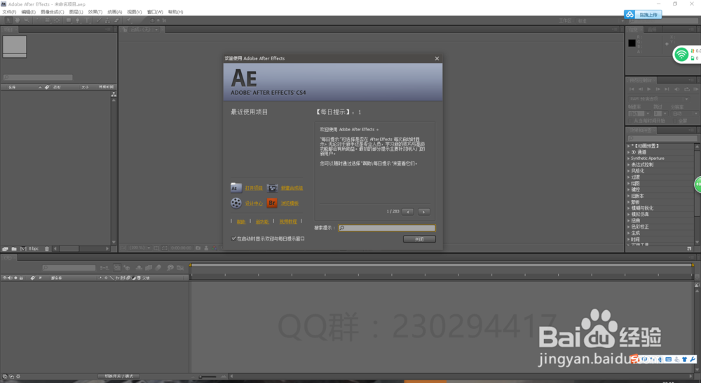
Task: Click the Ae folder open-project icon
Action: point(236,187)
